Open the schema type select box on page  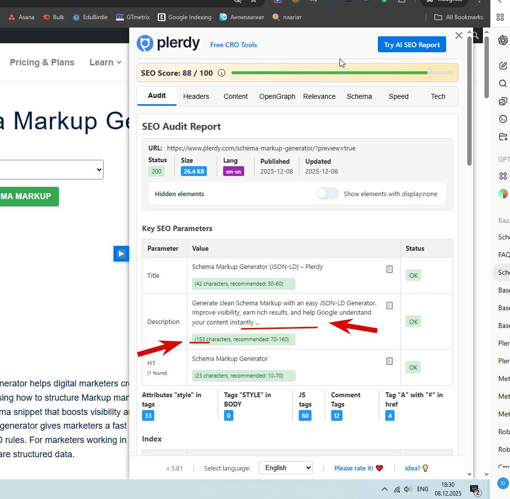[52, 170]
